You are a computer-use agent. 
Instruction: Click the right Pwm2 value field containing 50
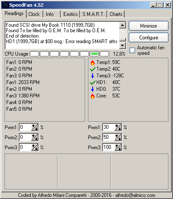pyautogui.click(x=109, y=137)
